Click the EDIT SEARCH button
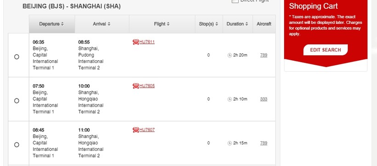This screenshot has width=377, height=166. [x=326, y=50]
